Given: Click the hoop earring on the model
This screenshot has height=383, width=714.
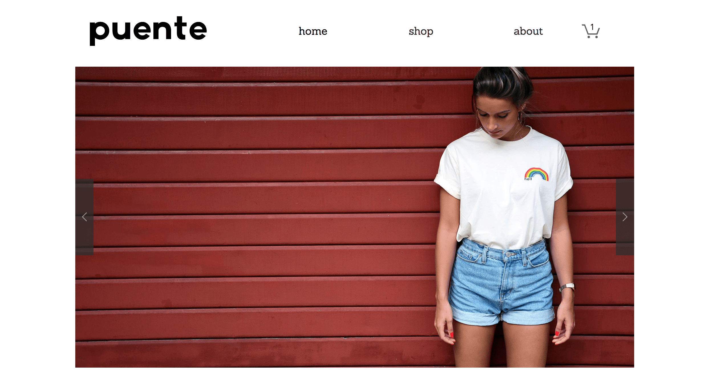Looking at the screenshot, I should pyautogui.click(x=520, y=117).
